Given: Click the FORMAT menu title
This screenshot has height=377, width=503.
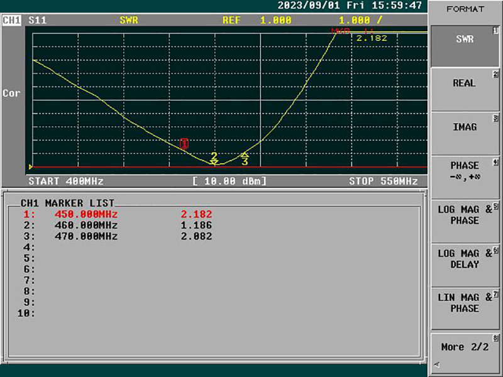Looking at the screenshot, I should (465, 9).
